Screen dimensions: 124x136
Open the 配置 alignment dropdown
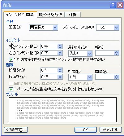[x=55, y=28]
